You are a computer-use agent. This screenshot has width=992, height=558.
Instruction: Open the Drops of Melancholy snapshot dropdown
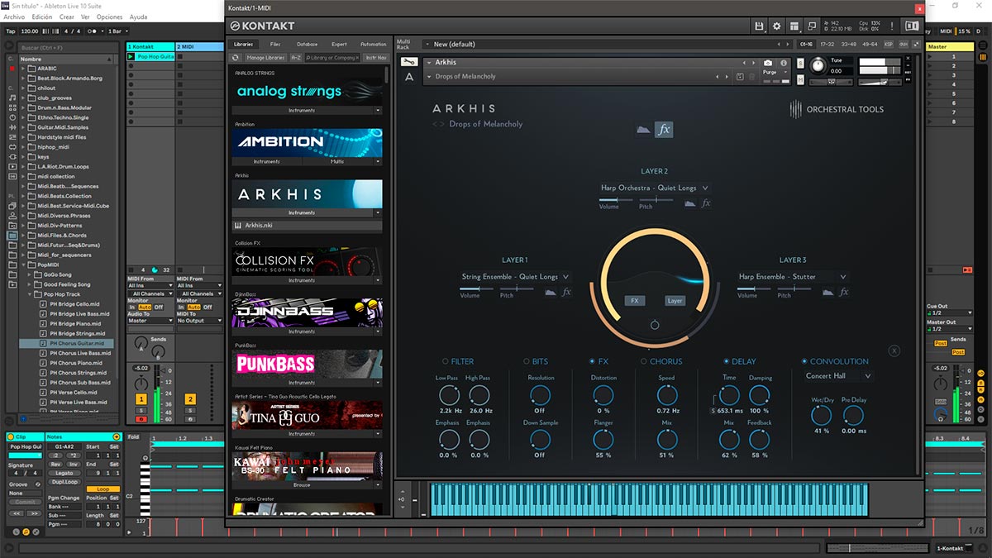click(429, 77)
